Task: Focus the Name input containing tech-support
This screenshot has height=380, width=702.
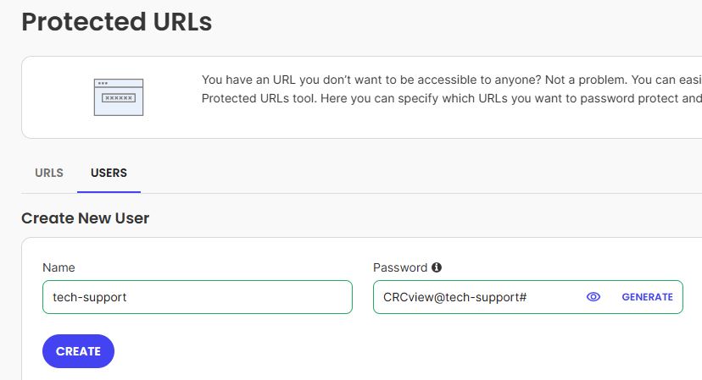Action: point(197,297)
